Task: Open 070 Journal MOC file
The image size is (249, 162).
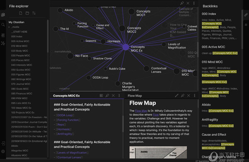Action: coord(21,84)
